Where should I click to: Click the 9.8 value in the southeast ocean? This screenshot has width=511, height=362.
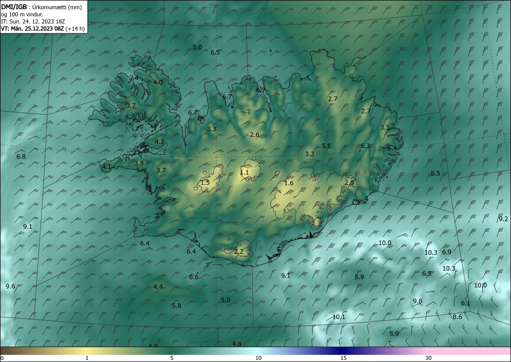pos(417,301)
